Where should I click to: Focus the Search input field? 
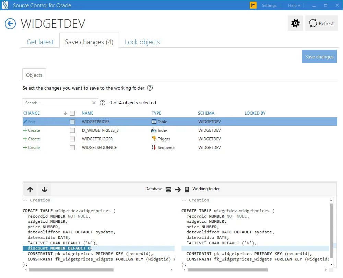coord(57,103)
